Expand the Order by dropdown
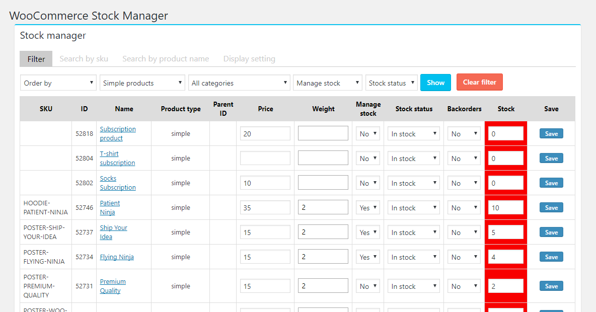596x312 pixels. click(58, 83)
